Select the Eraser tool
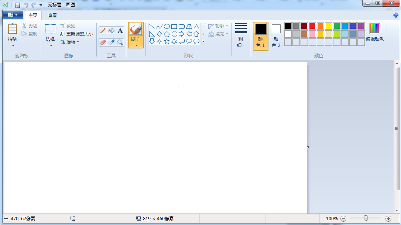Screen dimensions: 401x225 103,42
